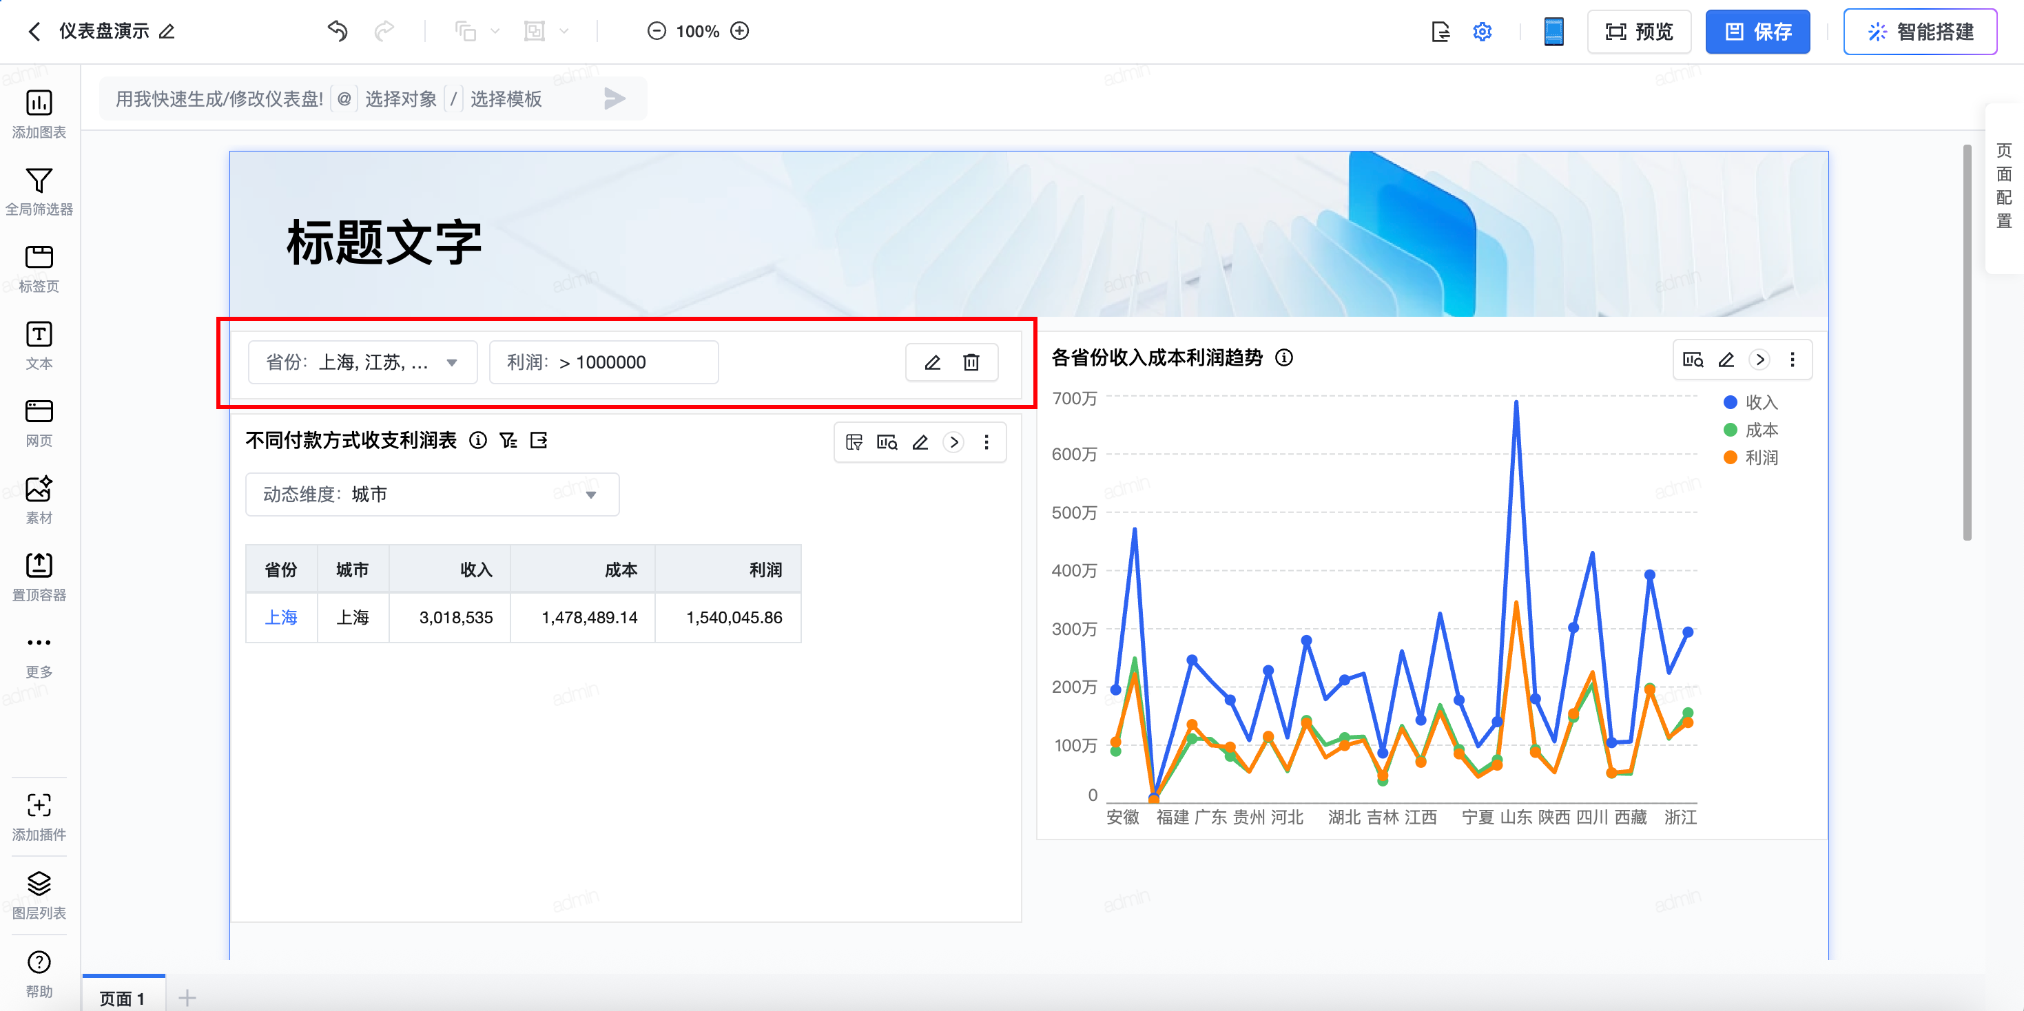This screenshot has width=2024, height=1011.
Task: Open the layer list panel
Action: [39, 884]
